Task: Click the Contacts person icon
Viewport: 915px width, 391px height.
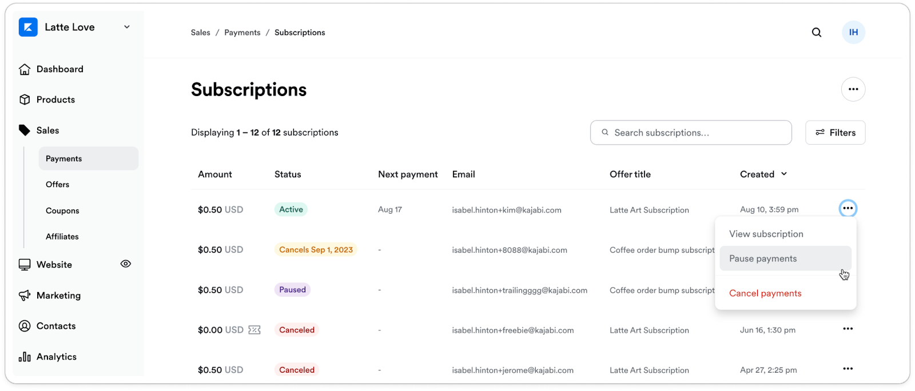Action: (25, 326)
